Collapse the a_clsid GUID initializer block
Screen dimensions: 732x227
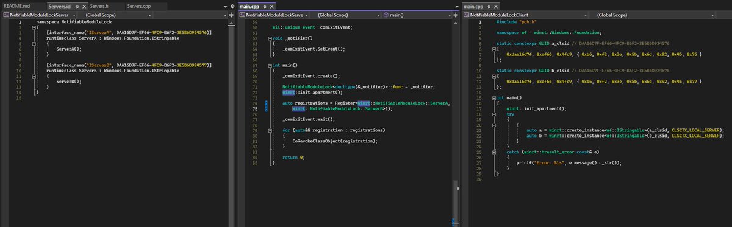coord(495,49)
